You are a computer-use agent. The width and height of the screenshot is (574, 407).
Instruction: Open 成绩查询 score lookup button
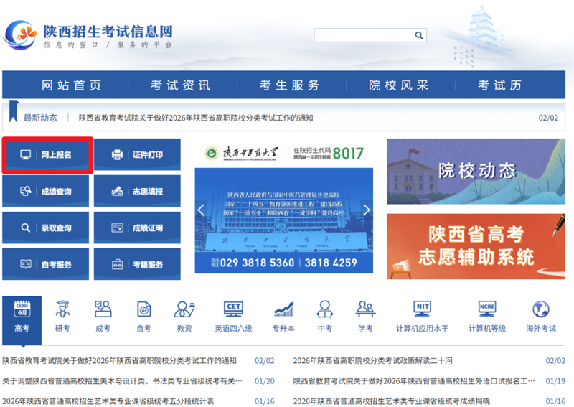coord(47,192)
